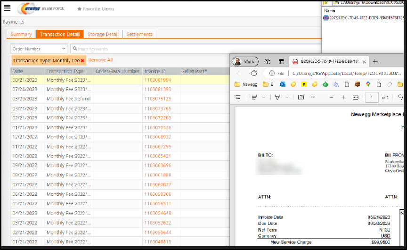Click the Seller Part# column header
The image size is (407, 250).
point(195,71)
